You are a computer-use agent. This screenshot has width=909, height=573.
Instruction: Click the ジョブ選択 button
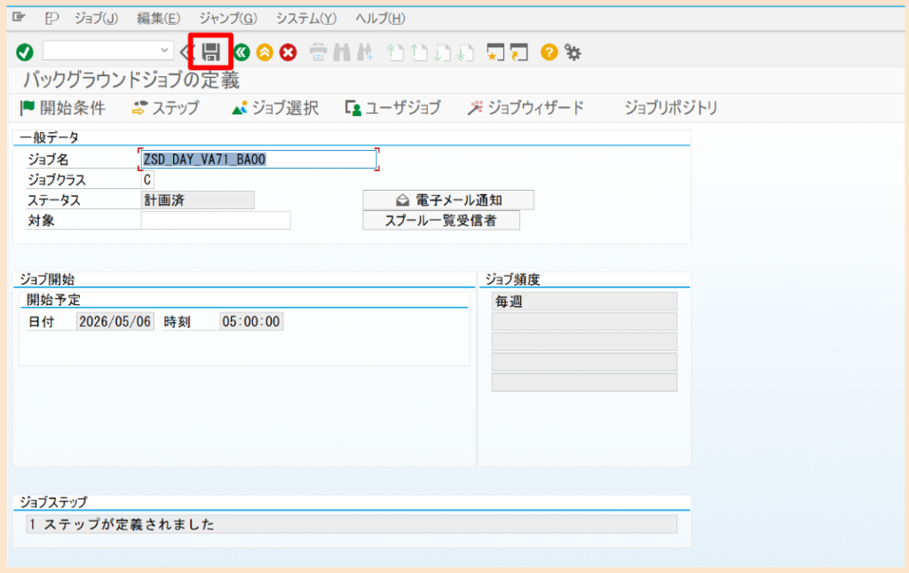[275, 107]
